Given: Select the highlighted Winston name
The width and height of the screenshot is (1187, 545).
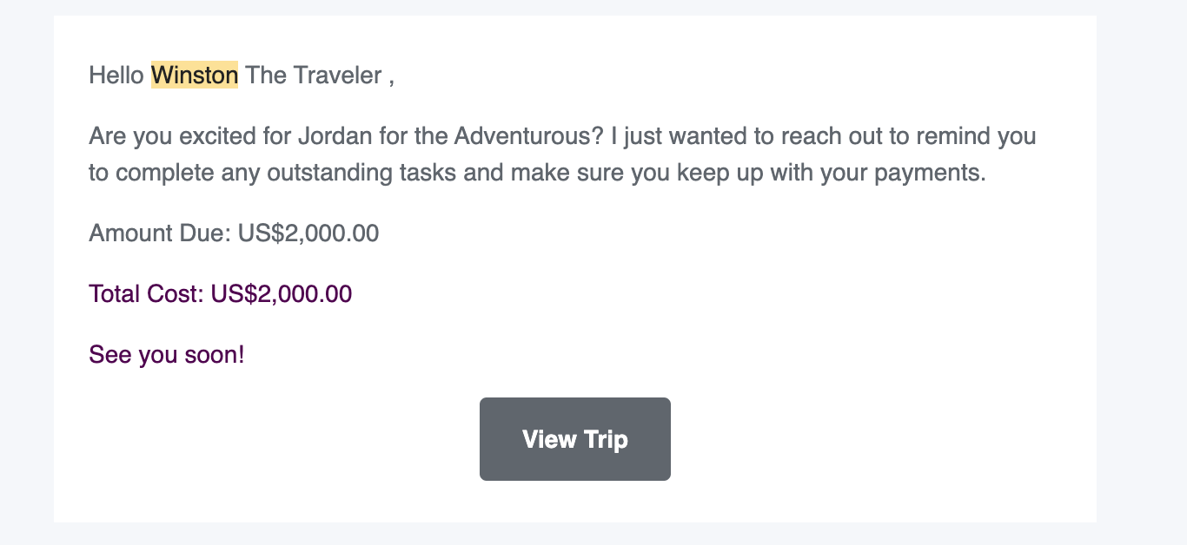Looking at the screenshot, I should pos(195,76).
